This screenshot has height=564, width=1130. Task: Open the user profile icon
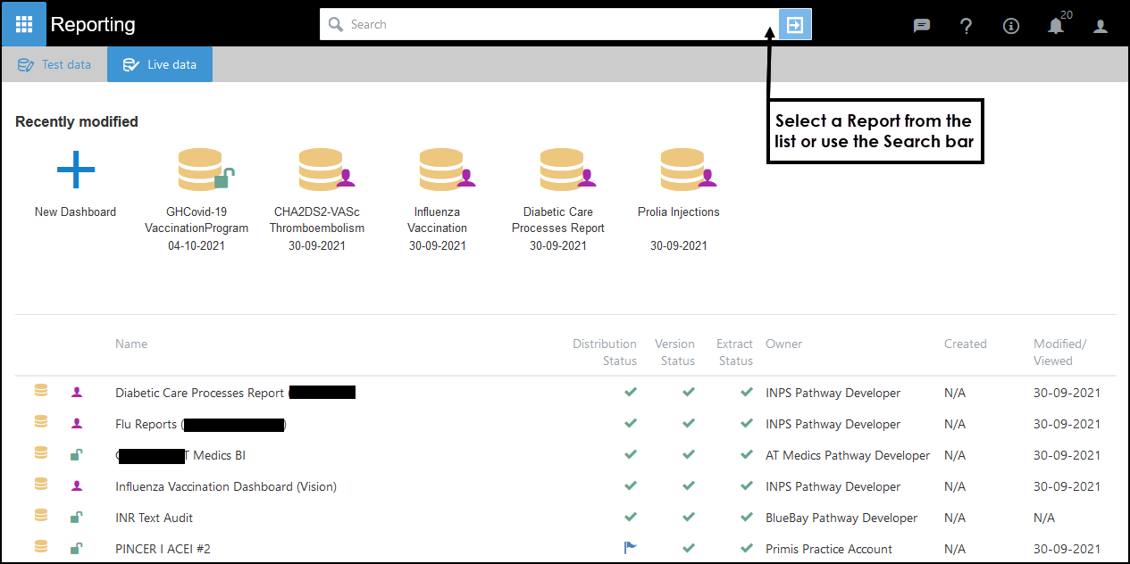click(1101, 26)
